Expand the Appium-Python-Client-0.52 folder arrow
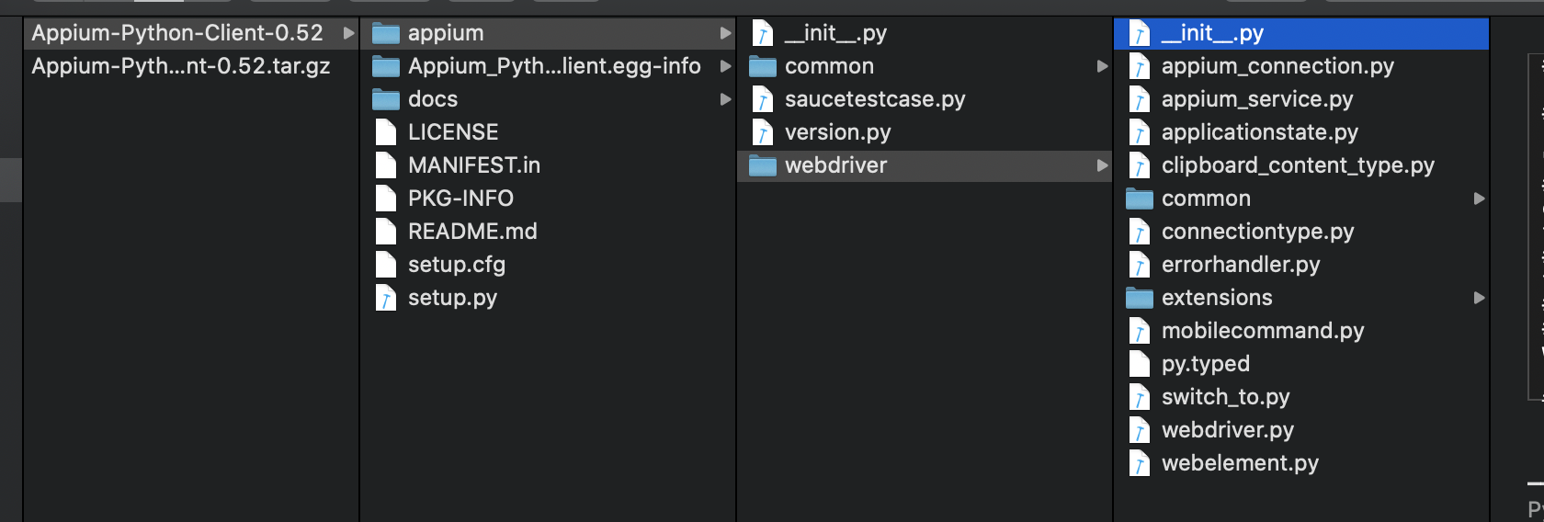The height and width of the screenshot is (522, 1544). click(348, 33)
